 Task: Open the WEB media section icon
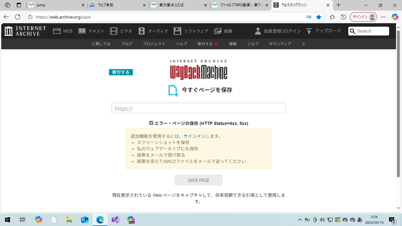[x=57, y=31]
